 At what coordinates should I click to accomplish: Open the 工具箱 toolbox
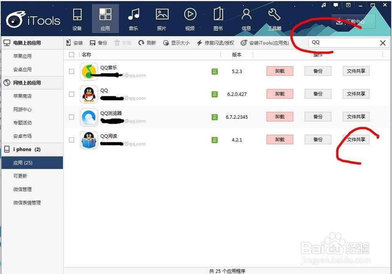274,18
